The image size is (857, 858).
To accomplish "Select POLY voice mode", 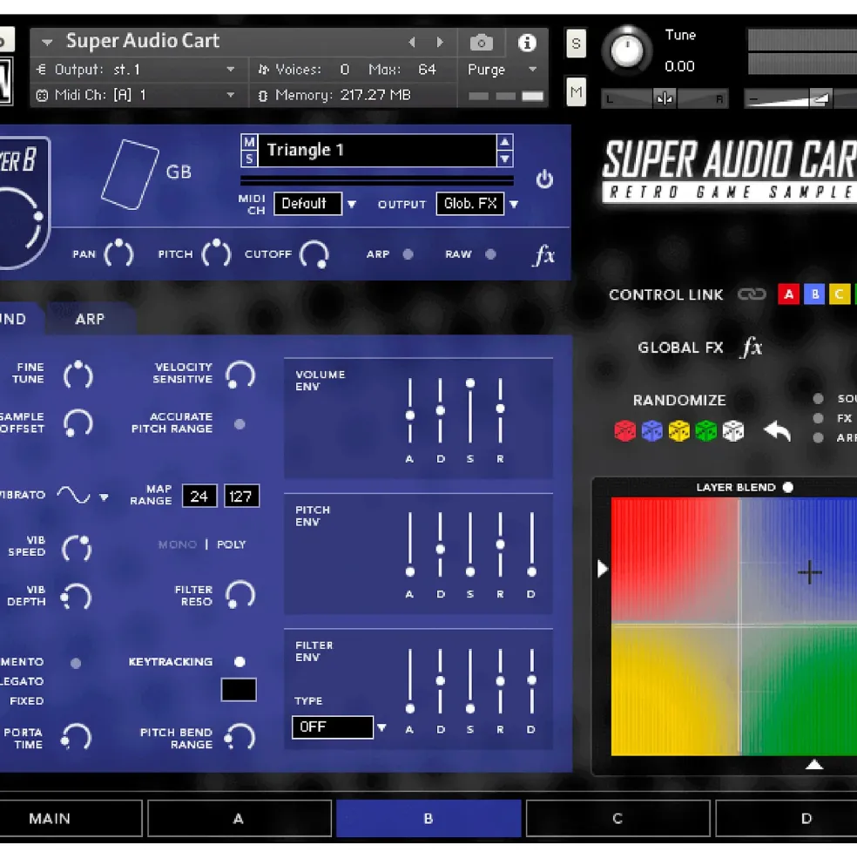I will 232,544.
